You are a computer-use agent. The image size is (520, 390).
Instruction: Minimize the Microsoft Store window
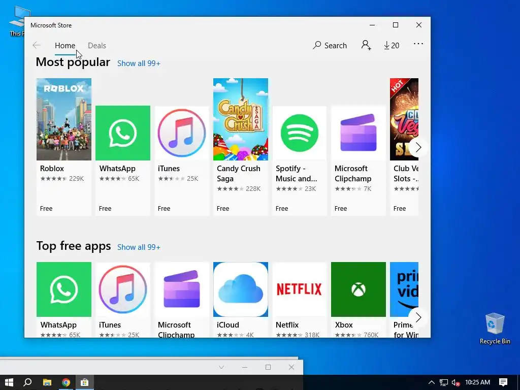372,25
